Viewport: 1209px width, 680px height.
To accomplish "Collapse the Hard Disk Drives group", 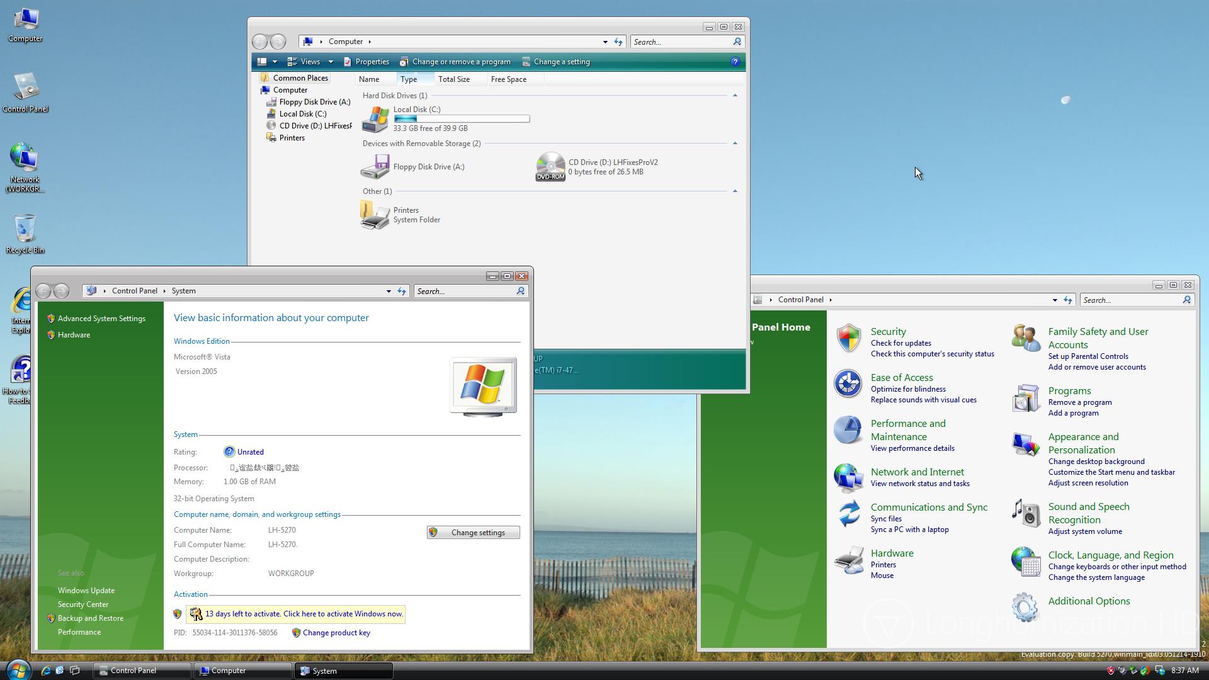I will pyautogui.click(x=735, y=96).
